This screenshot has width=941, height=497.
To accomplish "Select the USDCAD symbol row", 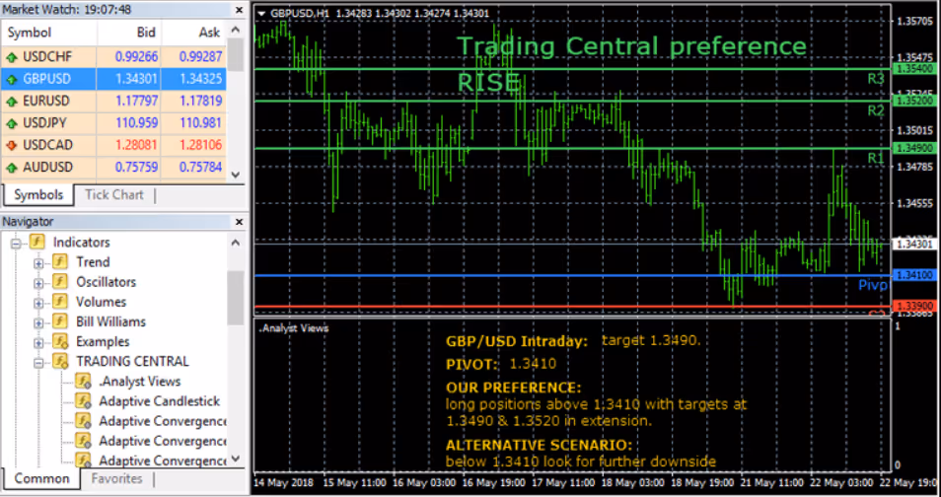I will pyautogui.click(x=114, y=145).
